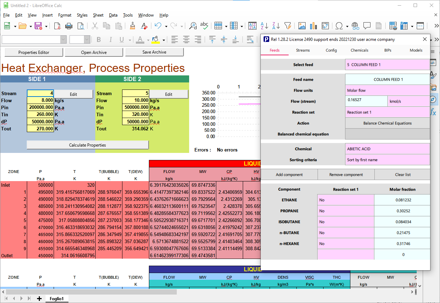
Task: Open the Font Size combo box
Action: [81, 39]
